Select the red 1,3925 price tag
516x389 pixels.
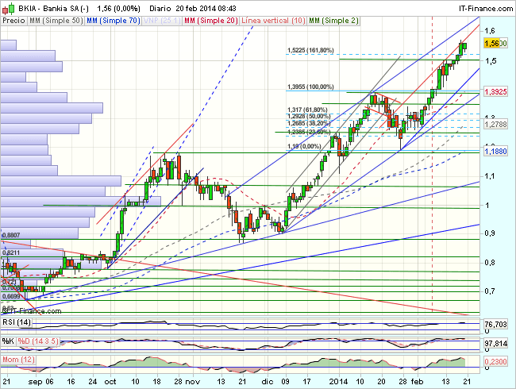pos(495,91)
